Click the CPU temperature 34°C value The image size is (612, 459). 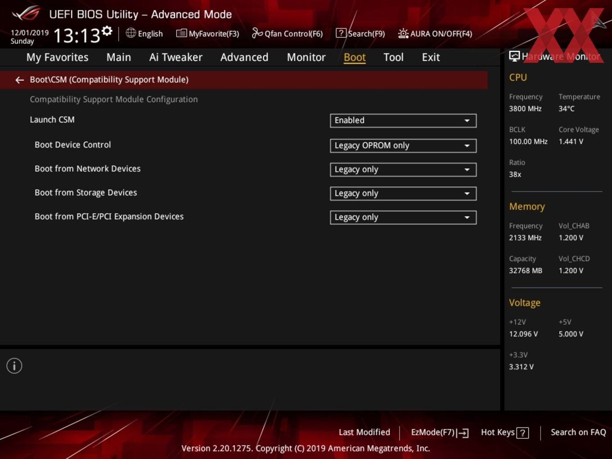tap(567, 109)
